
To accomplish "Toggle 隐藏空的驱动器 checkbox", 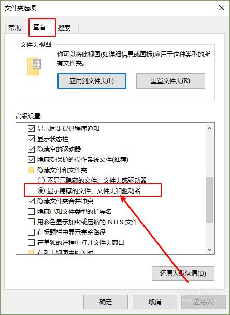I will coord(31,149).
